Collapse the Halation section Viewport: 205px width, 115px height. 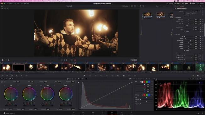[x=175, y=53]
